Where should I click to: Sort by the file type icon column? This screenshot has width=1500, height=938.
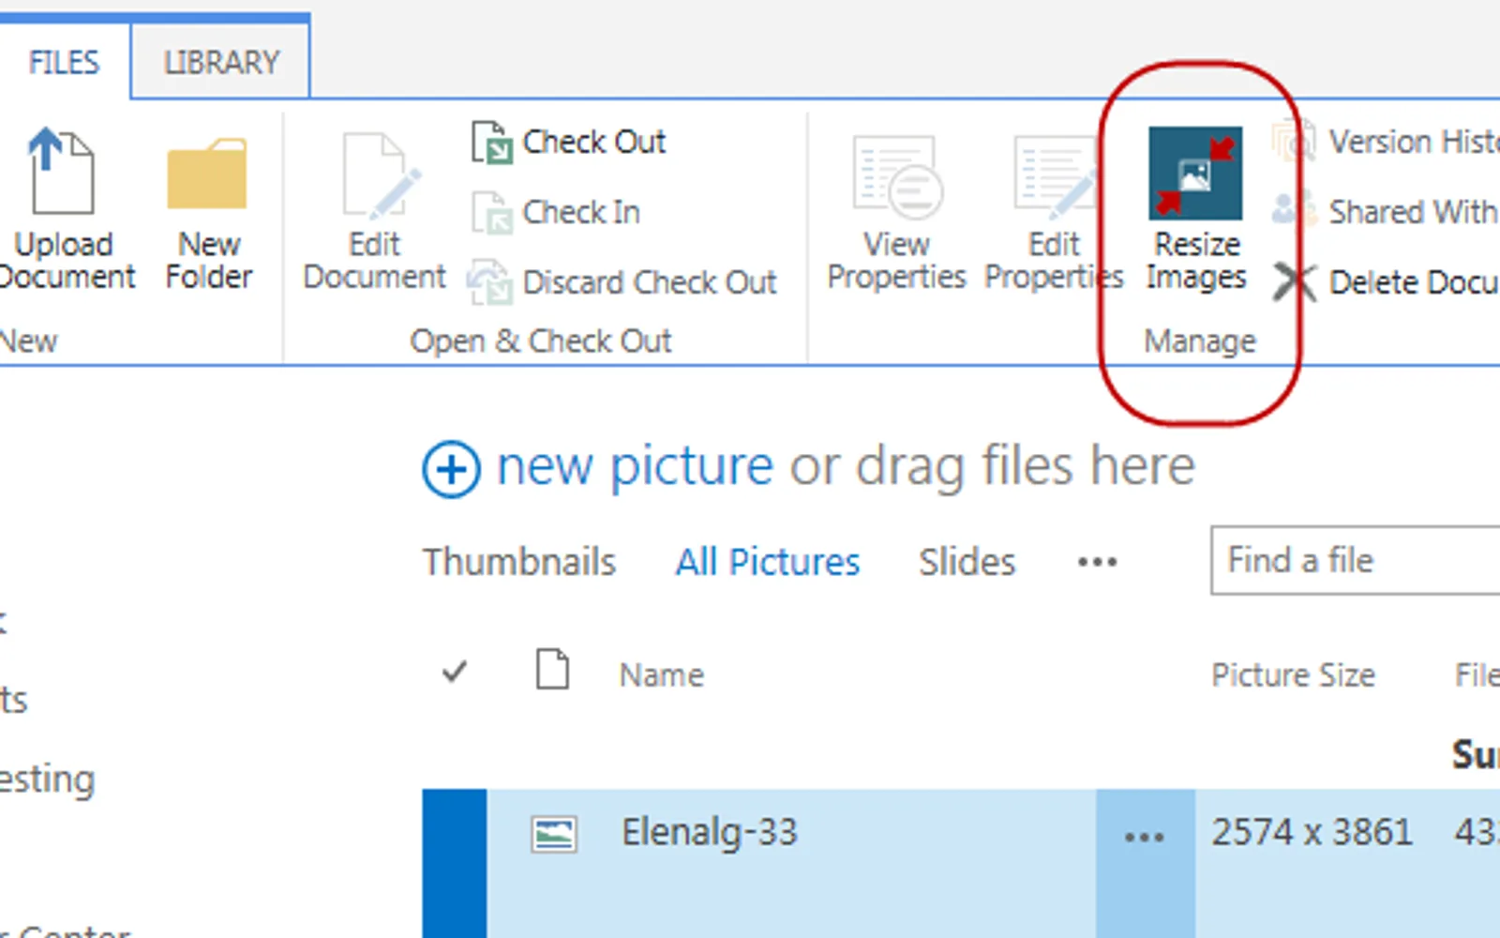tap(552, 670)
